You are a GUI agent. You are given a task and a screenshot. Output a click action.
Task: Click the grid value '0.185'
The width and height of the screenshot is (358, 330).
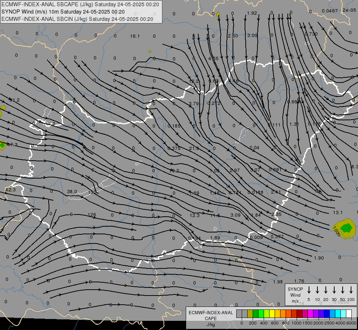[174, 126]
